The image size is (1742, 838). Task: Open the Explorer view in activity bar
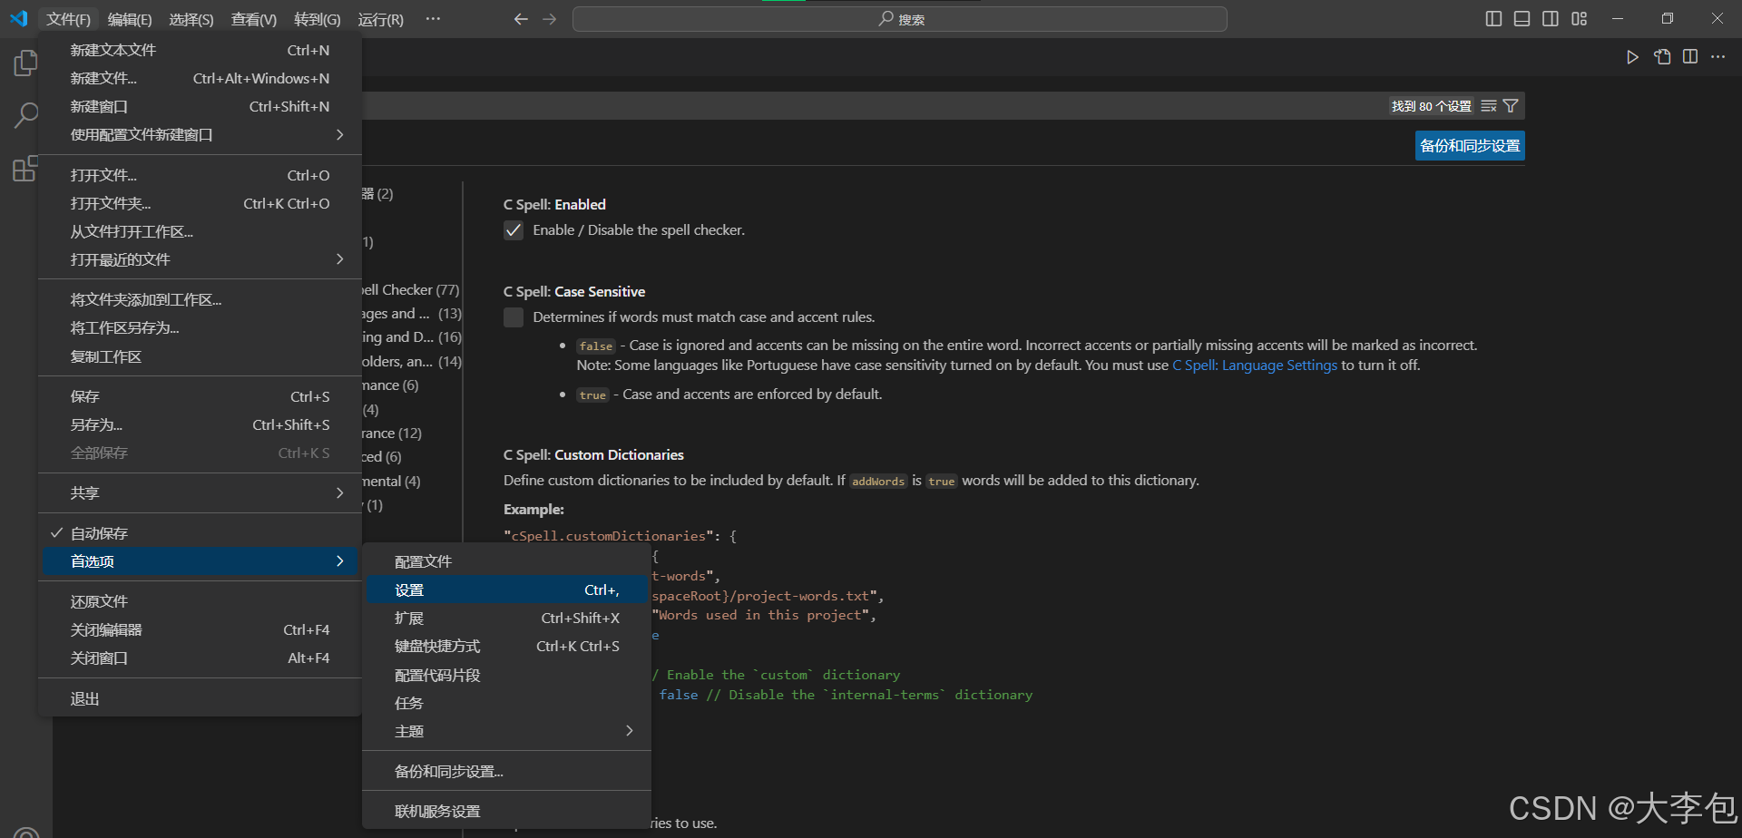pyautogui.click(x=24, y=63)
